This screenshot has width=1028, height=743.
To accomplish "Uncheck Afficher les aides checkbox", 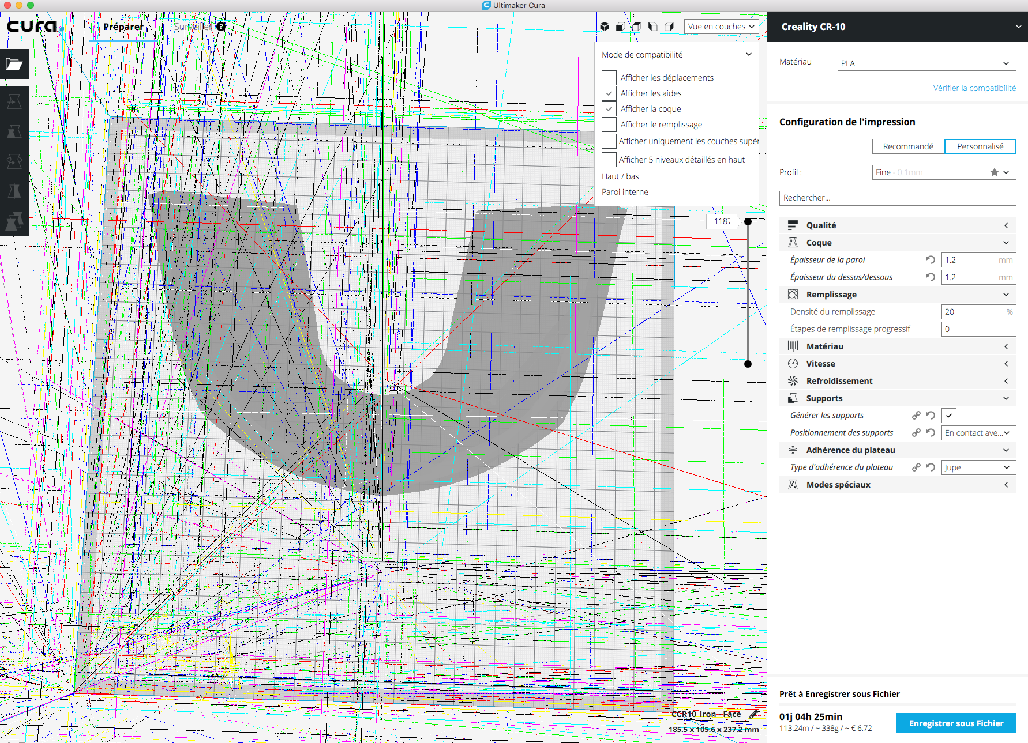I will [609, 93].
